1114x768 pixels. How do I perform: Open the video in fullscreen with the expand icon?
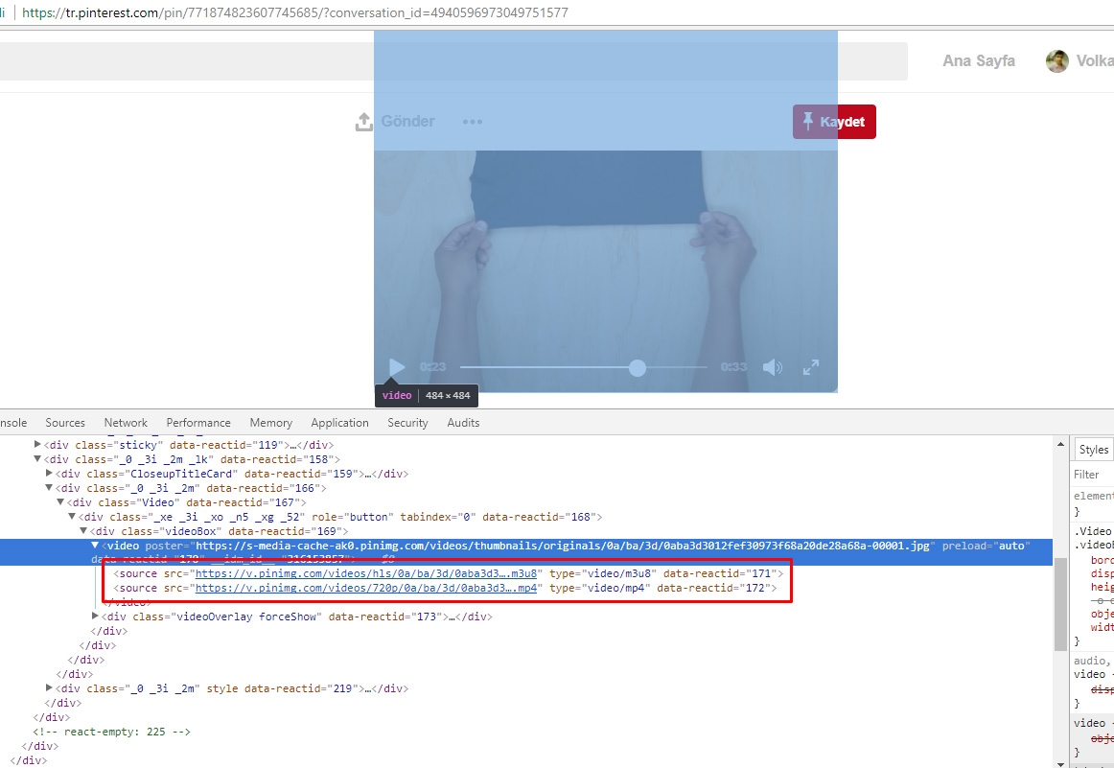point(811,367)
